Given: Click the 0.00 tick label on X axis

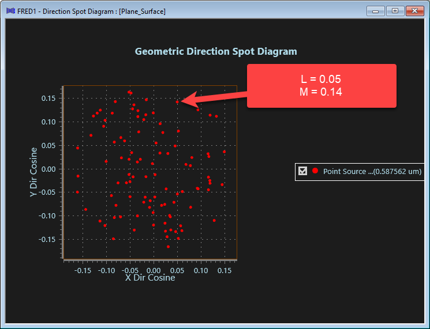Looking at the screenshot, I should 154,270.
